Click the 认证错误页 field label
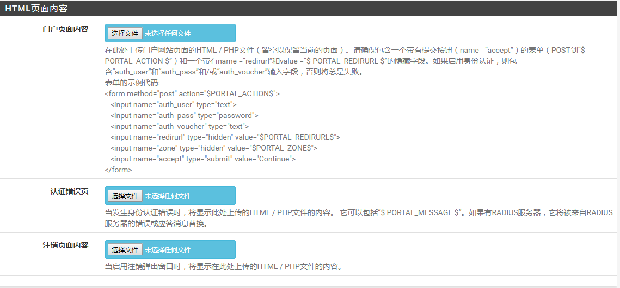620x288 pixels. (69, 191)
